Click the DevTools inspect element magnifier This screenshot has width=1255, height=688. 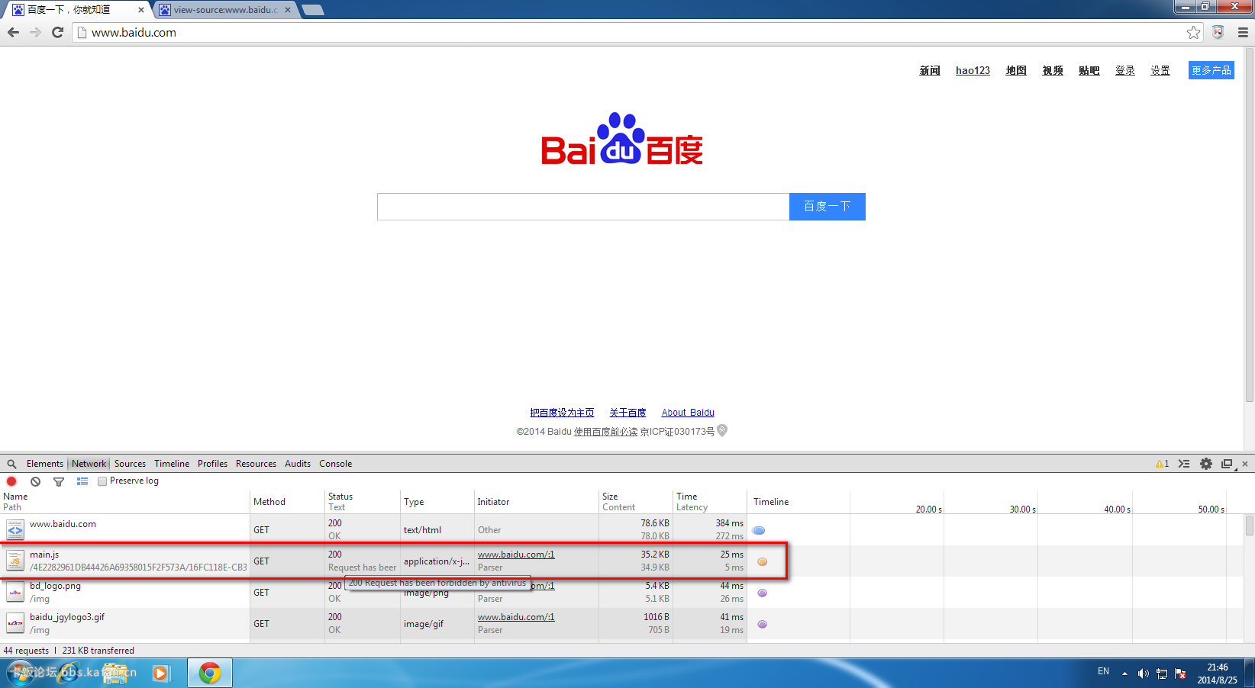tap(11, 464)
